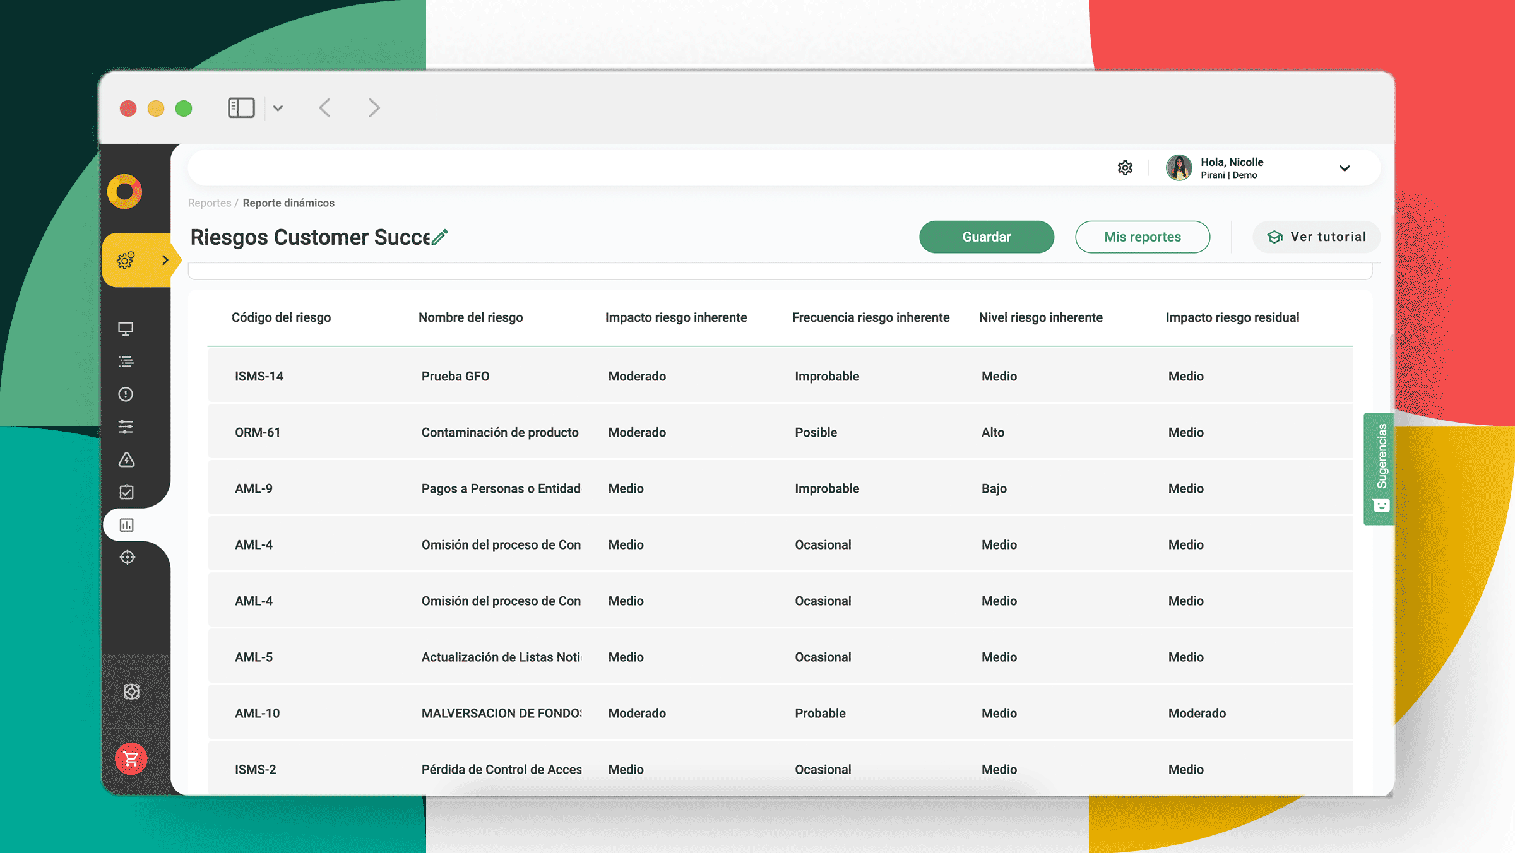
Task: Select the reports bar chart sidebar icon
Action: [126, 525]
